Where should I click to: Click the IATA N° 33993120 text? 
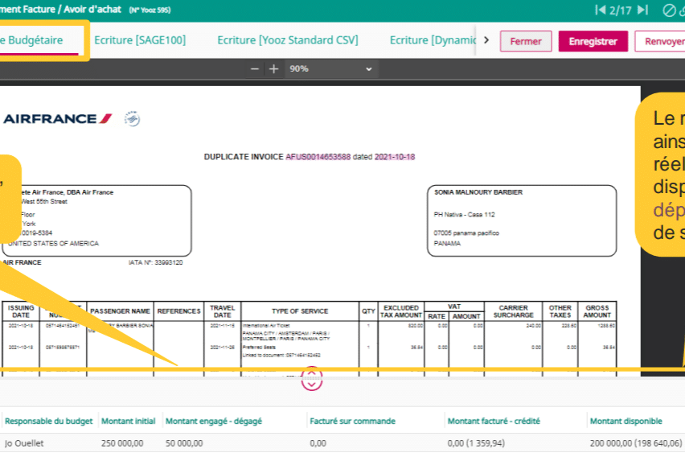click(155, 262)
